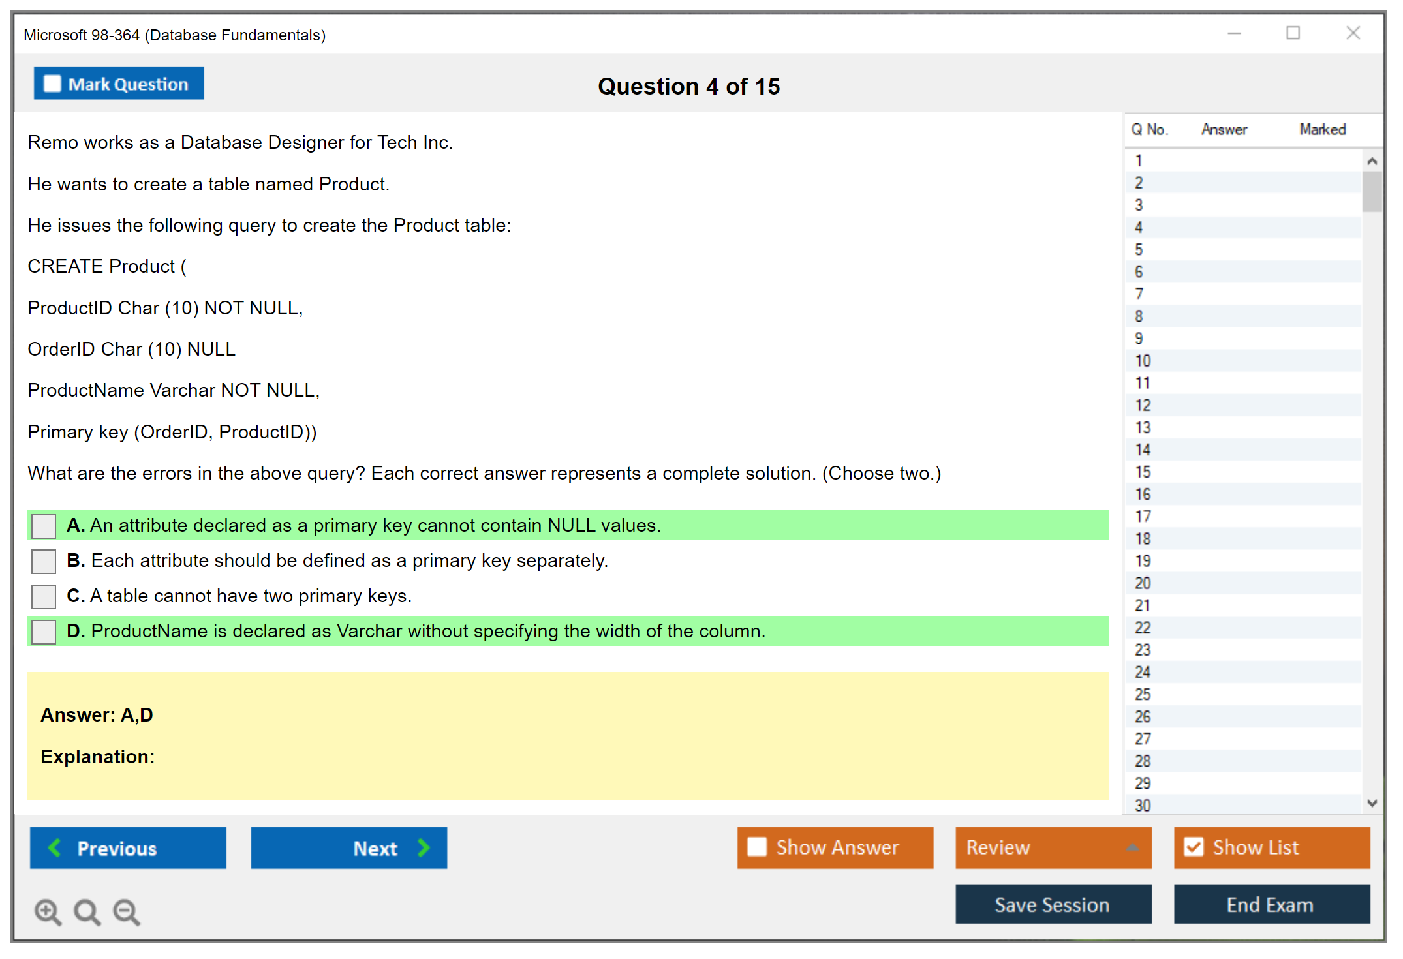1403x959 pixels.
Task: Click the question list scrollbar thumb
Action: pyautogui.click(x=1372, y=192)
